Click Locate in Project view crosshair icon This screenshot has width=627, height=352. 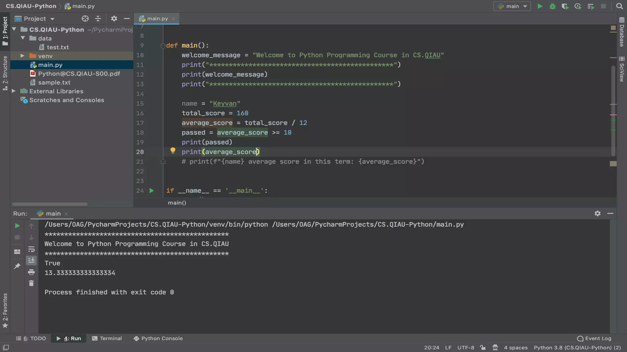(85, 19)
